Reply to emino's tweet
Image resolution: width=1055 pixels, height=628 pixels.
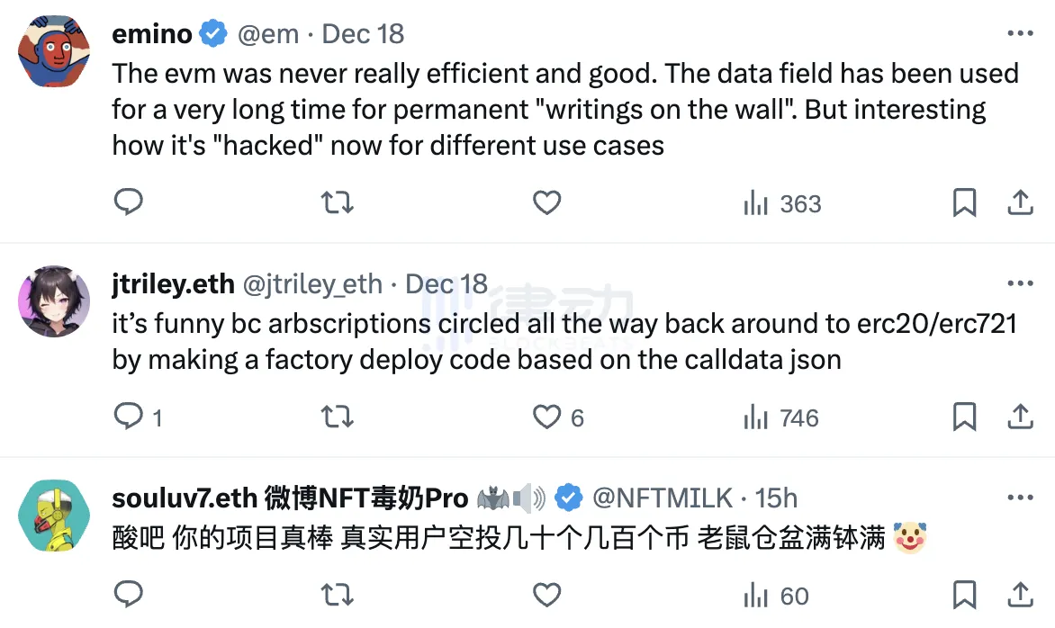click(x=129, y=203)
